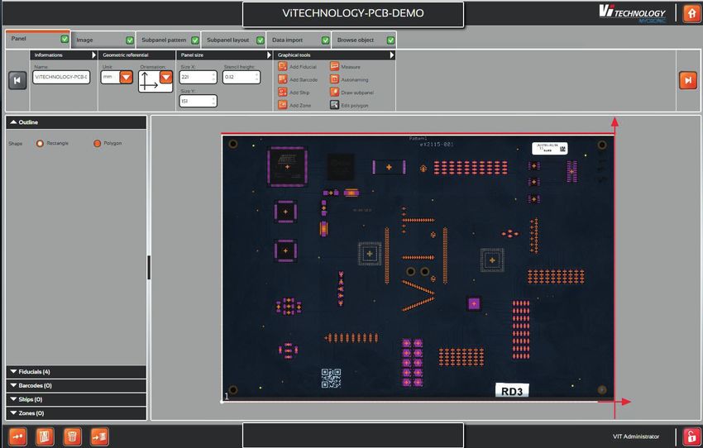
Task: Click the Informations header arrow
Action: pyautogui.click(x=93, y=55)
